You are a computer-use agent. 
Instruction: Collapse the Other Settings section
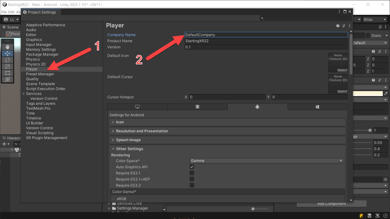click(227, 149)
